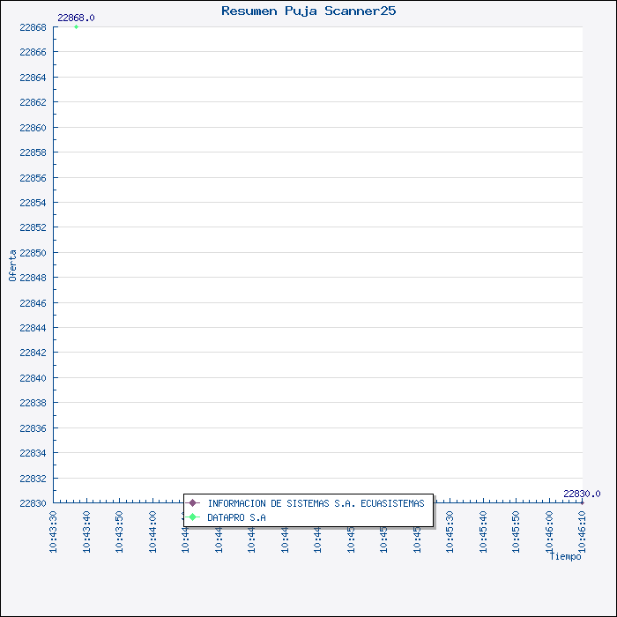
Task: Click the 10:46:10 time tick label
Action: (x=582, y=532)
